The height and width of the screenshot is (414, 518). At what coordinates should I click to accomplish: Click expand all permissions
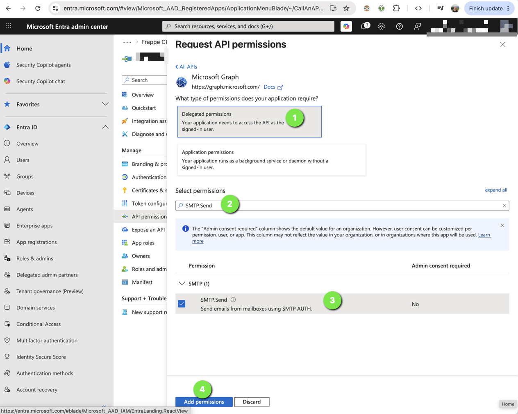pyautogui.click(x=496, y=190)
